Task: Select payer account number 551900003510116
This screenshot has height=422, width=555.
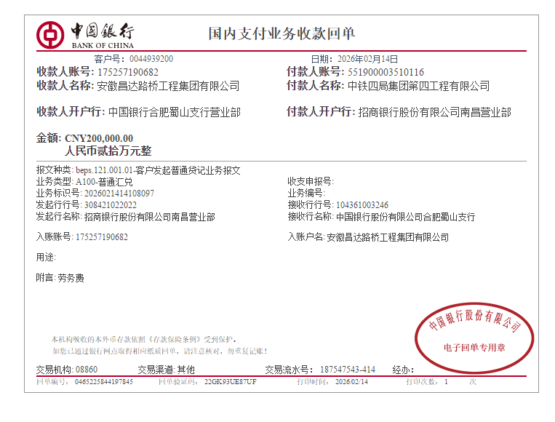Action: (386, 72)
